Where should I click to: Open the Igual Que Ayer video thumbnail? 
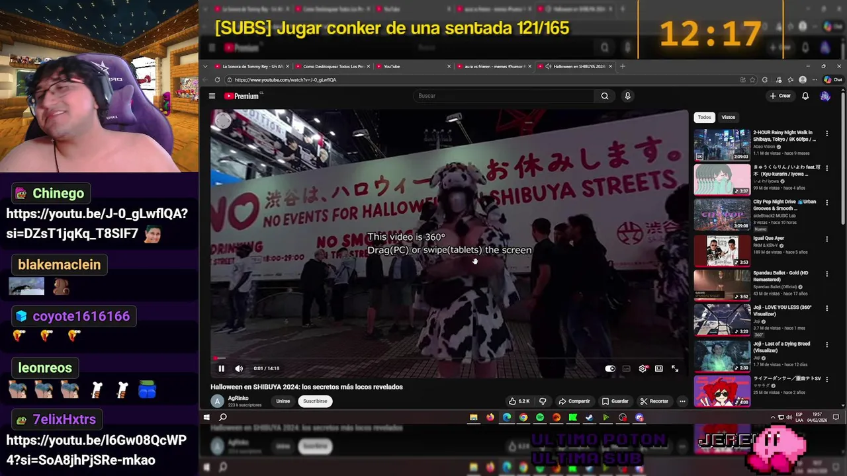pyautogui.click(x=722, y=251)
